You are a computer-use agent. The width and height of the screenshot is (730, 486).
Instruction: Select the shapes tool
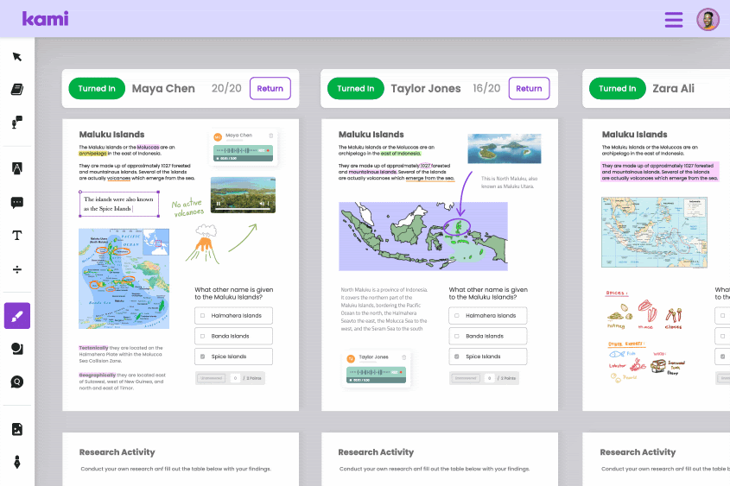coord(17,349)
